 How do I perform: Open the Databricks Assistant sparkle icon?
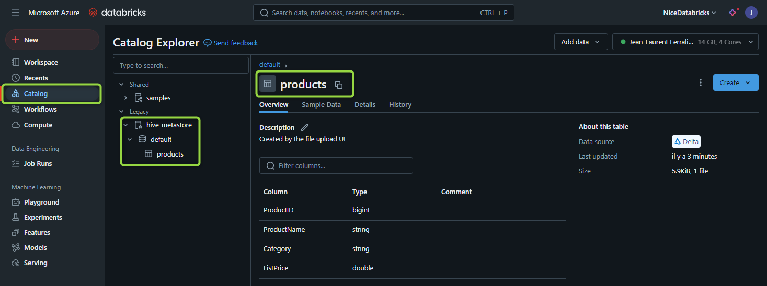point(733,13)
